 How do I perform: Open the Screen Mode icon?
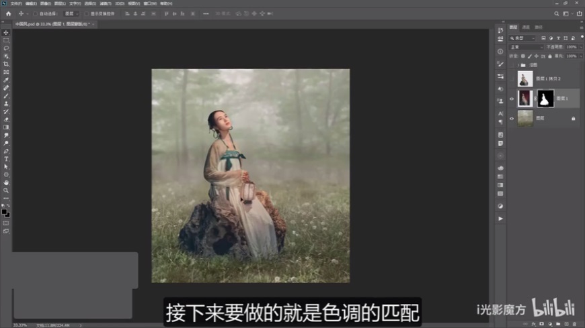pyautogui.click(x=6, y=231)
